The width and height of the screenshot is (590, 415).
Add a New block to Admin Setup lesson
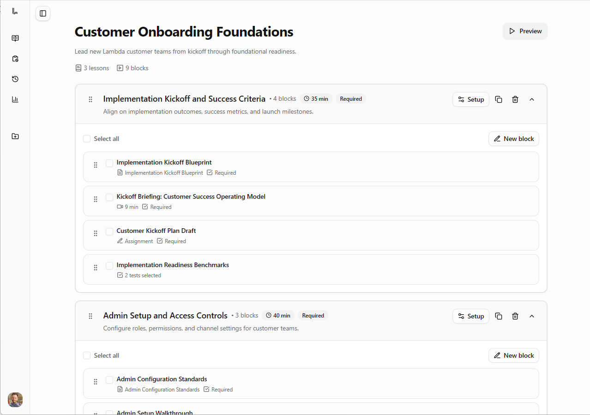513,355
